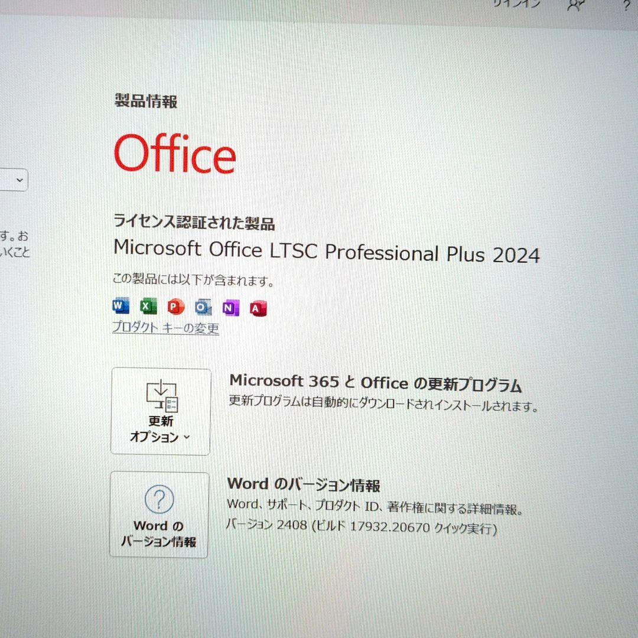Click the 製品情報 heading

(x=146, y=102)
